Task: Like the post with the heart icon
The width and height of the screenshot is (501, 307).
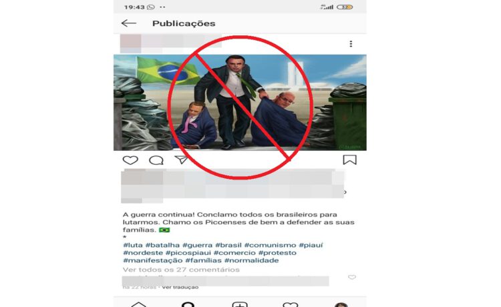Action: (130, 160)
